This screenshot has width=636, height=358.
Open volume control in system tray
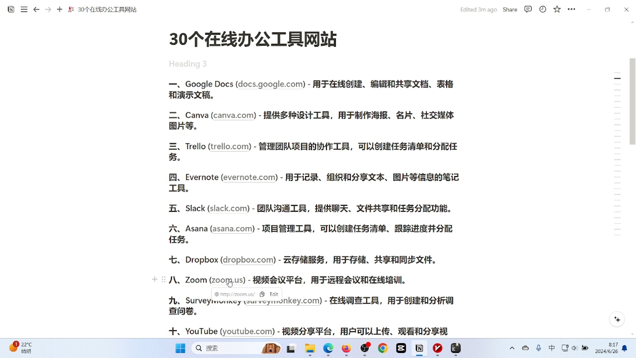[575, 348]
